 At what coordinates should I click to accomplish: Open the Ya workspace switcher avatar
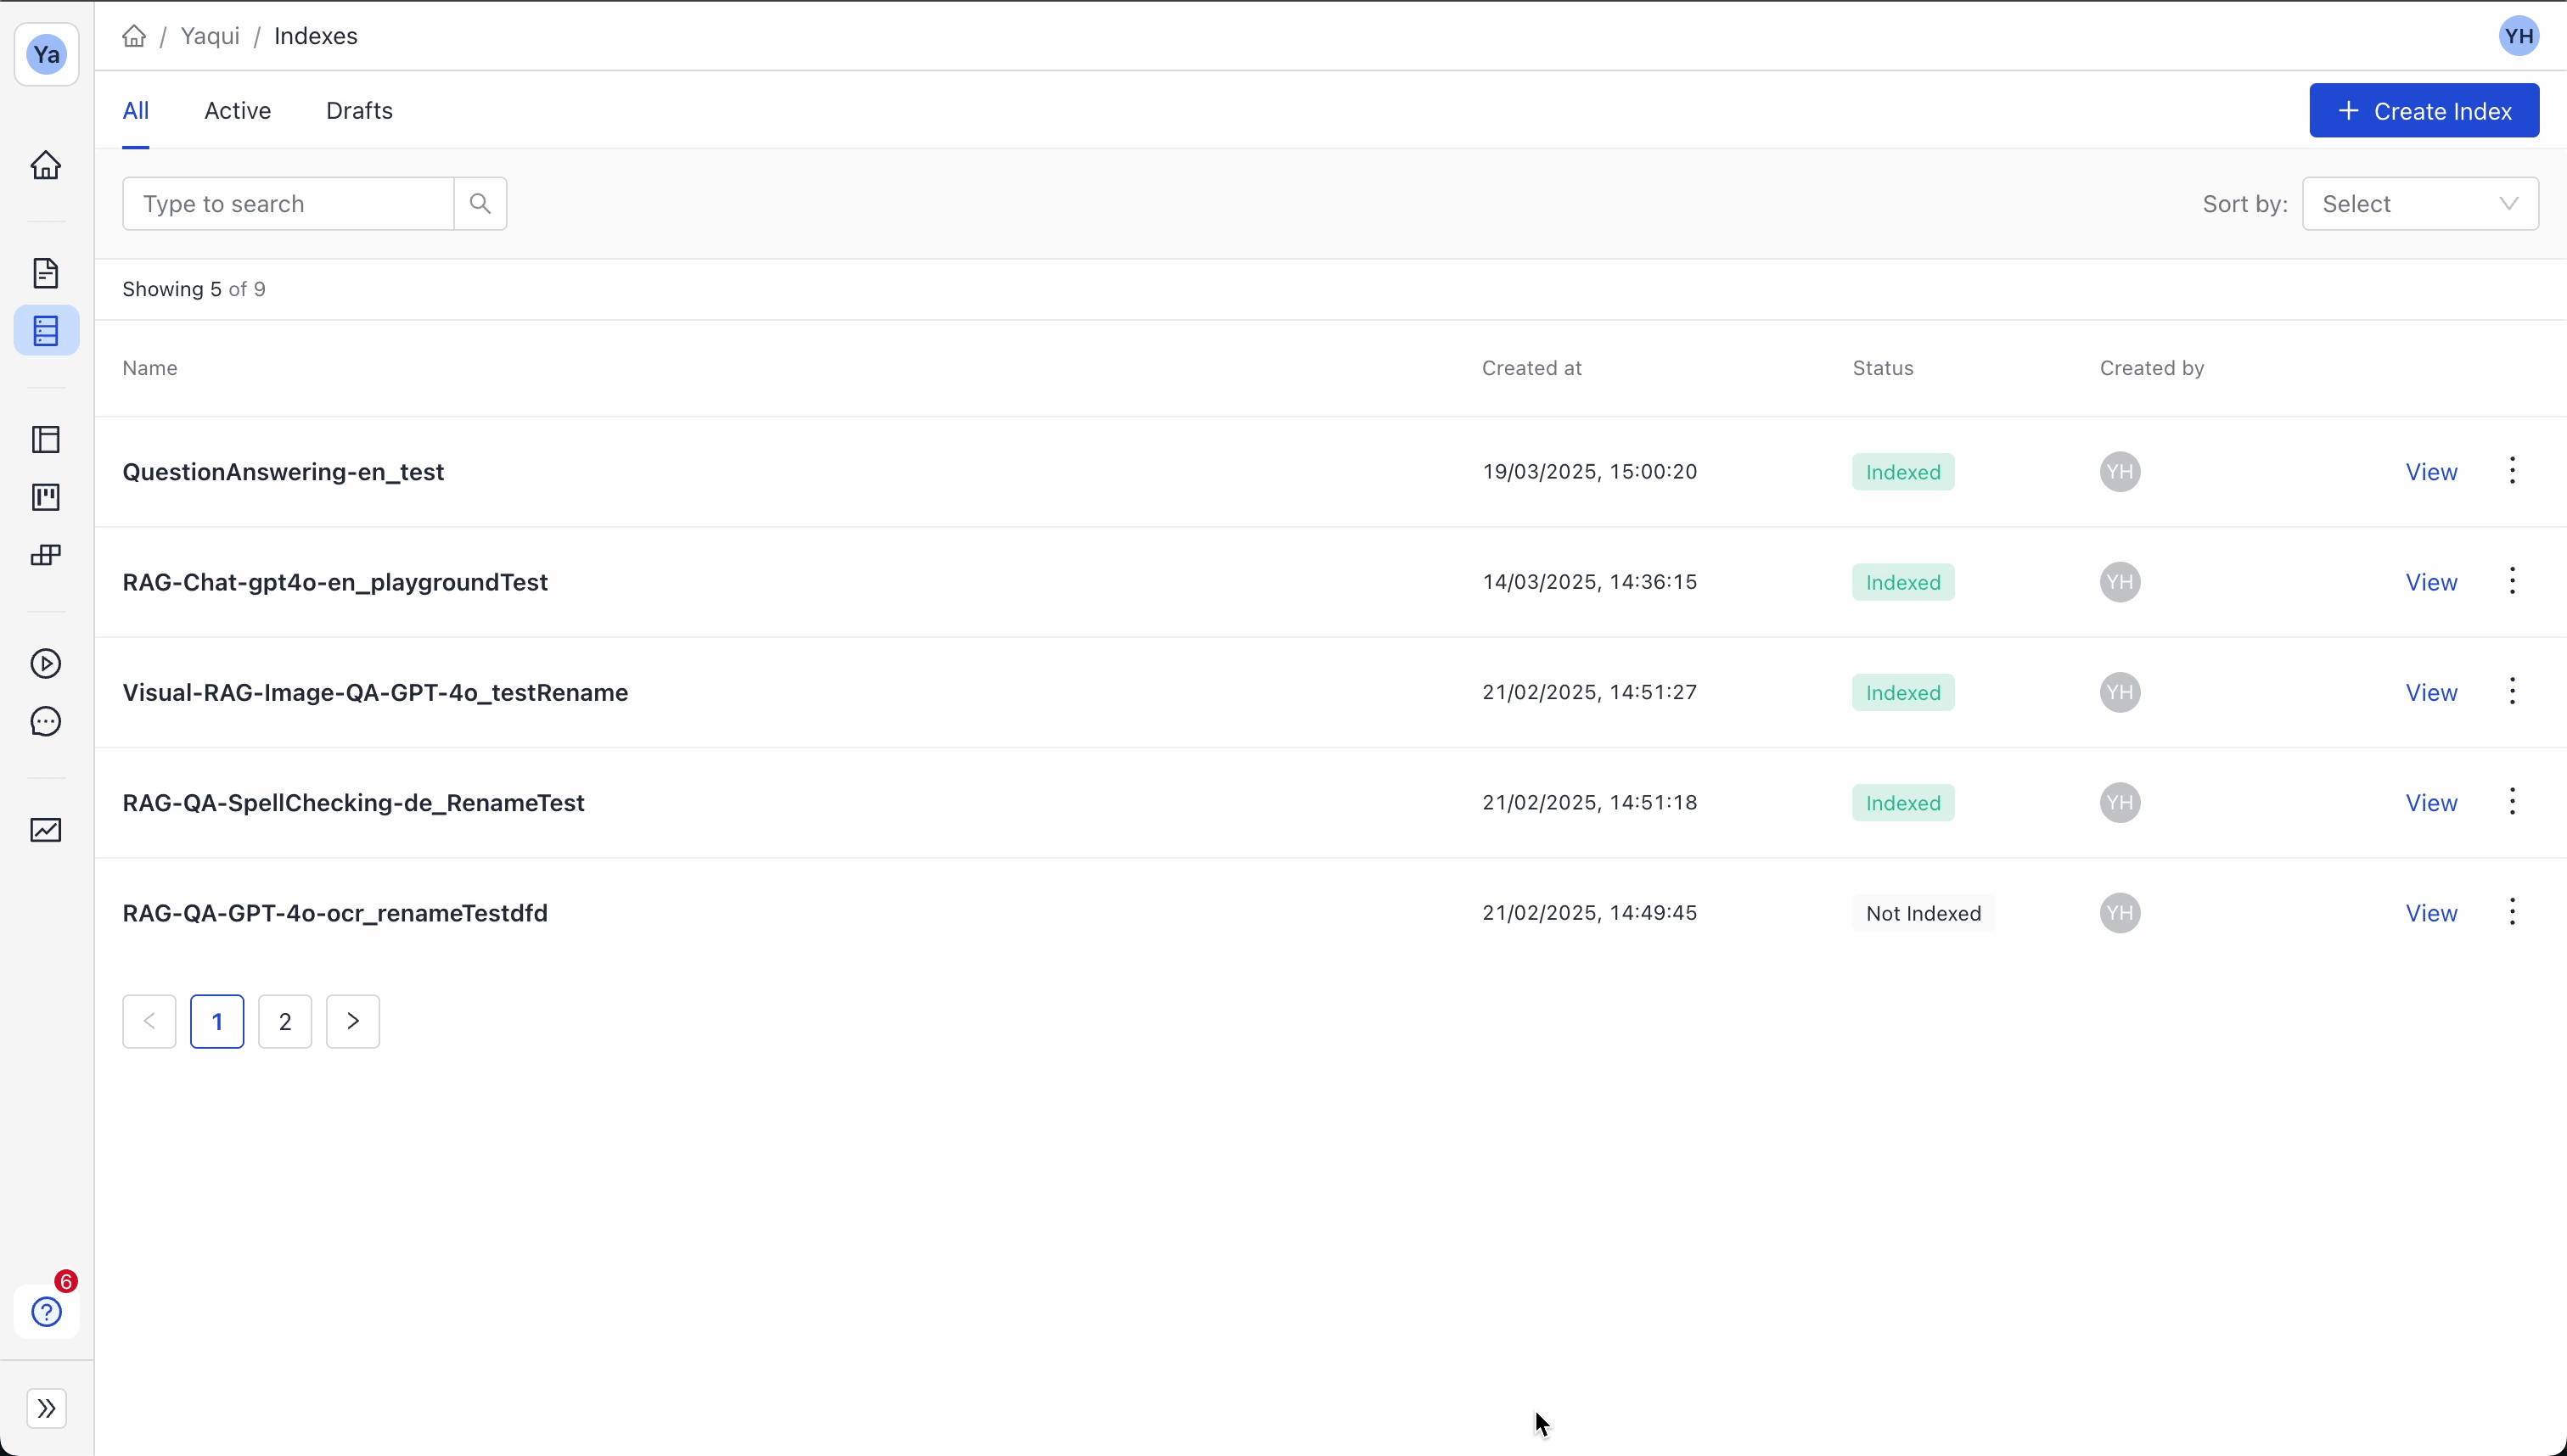pos(46,54)
